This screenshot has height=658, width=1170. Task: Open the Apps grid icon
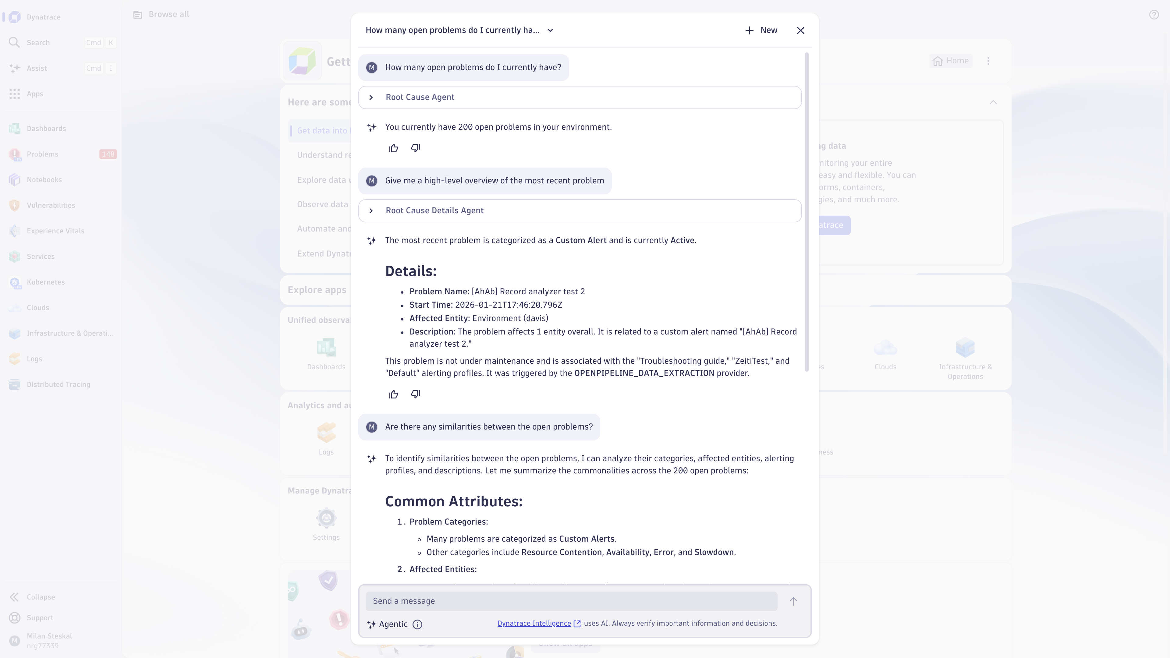(x=15, y=94)
